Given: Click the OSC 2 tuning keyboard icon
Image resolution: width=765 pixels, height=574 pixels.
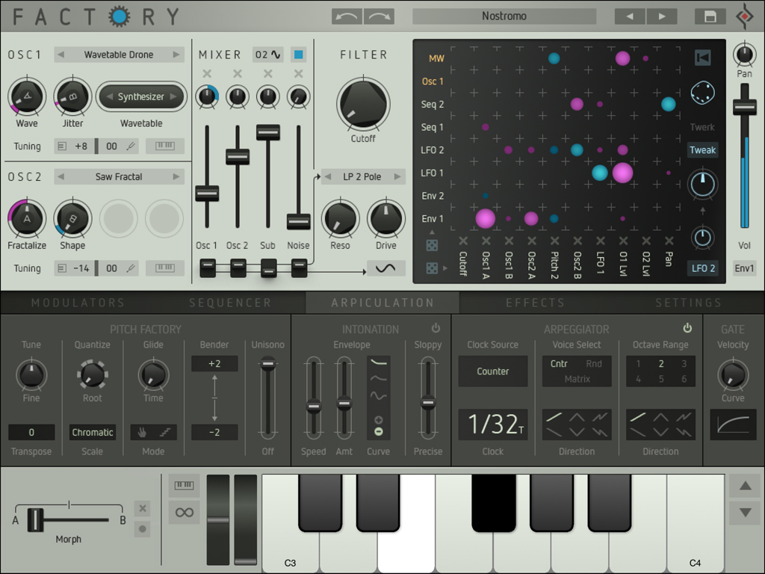Looking at the screenshot, I should pos(165,268).
